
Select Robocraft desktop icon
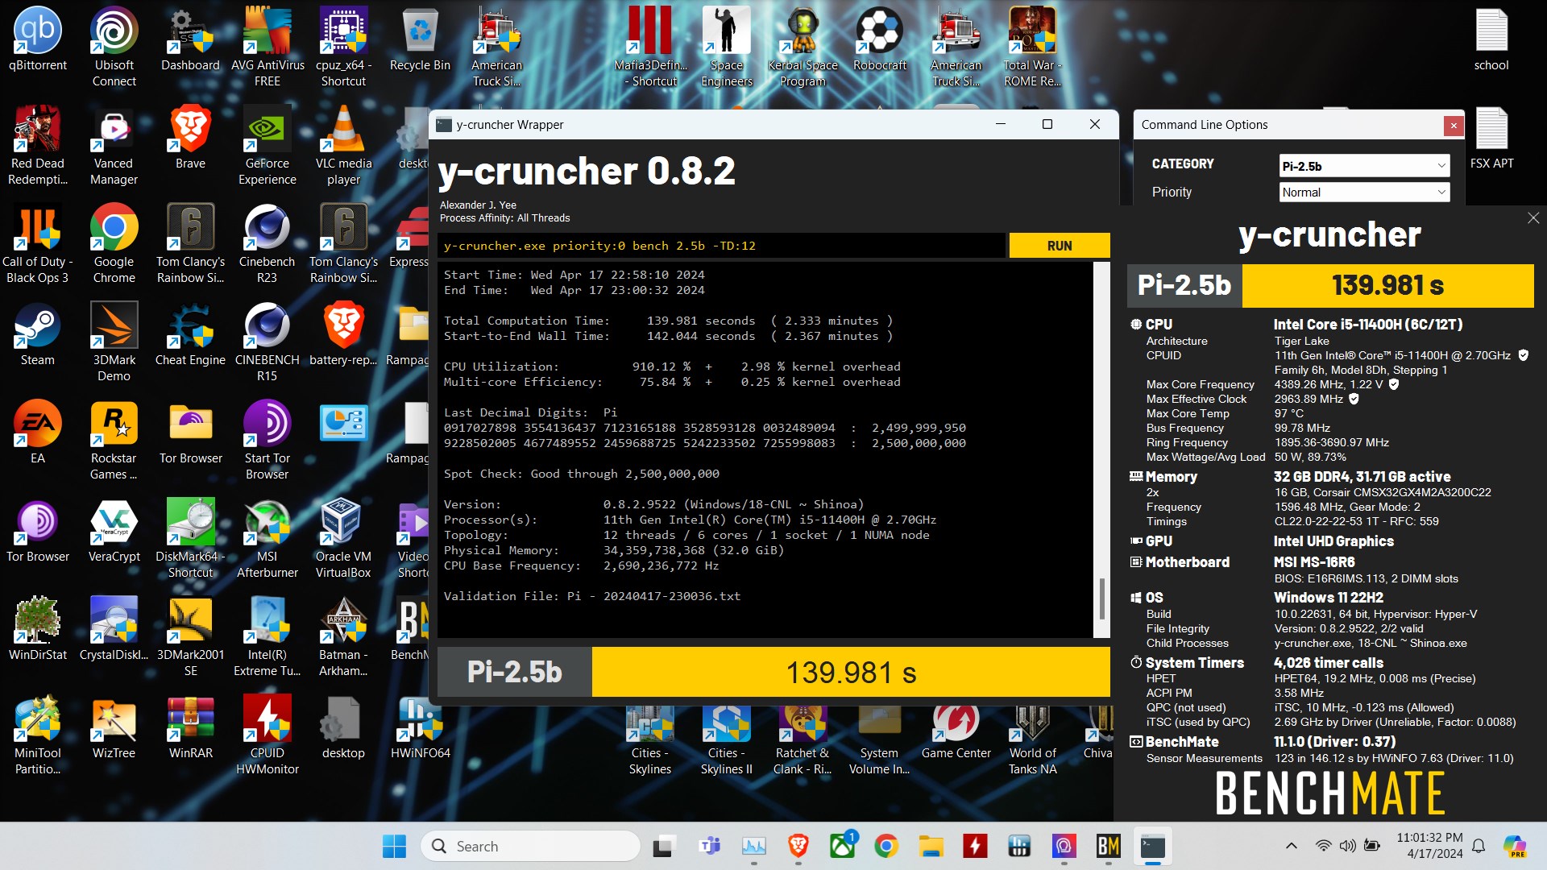pyautogui.click(x=880, y=40)
